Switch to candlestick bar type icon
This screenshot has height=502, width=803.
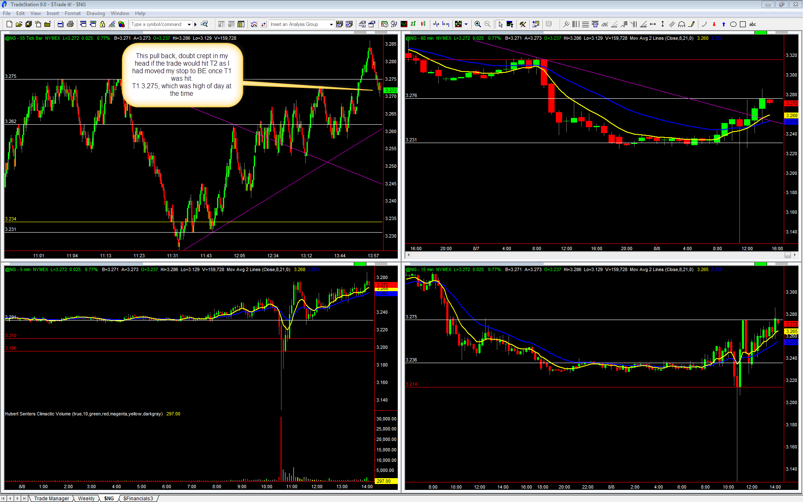(x=423, y=24)
